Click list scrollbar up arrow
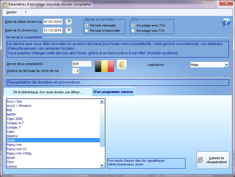Viewport: 235px width, 177px height. 102,102
